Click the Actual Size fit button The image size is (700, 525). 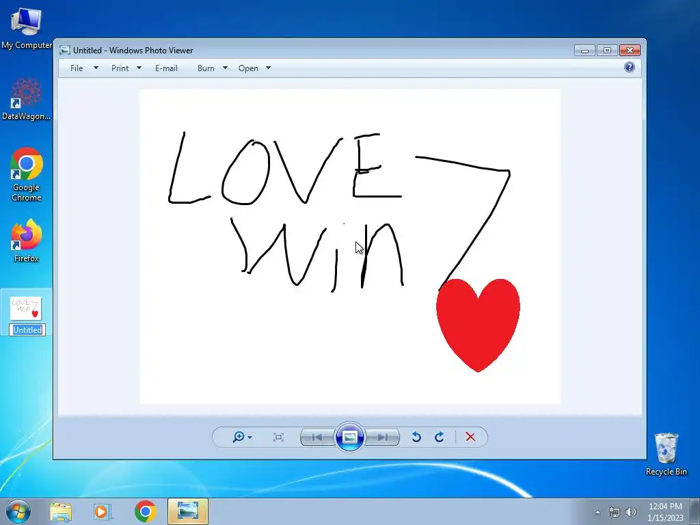(x=278, y=437)
